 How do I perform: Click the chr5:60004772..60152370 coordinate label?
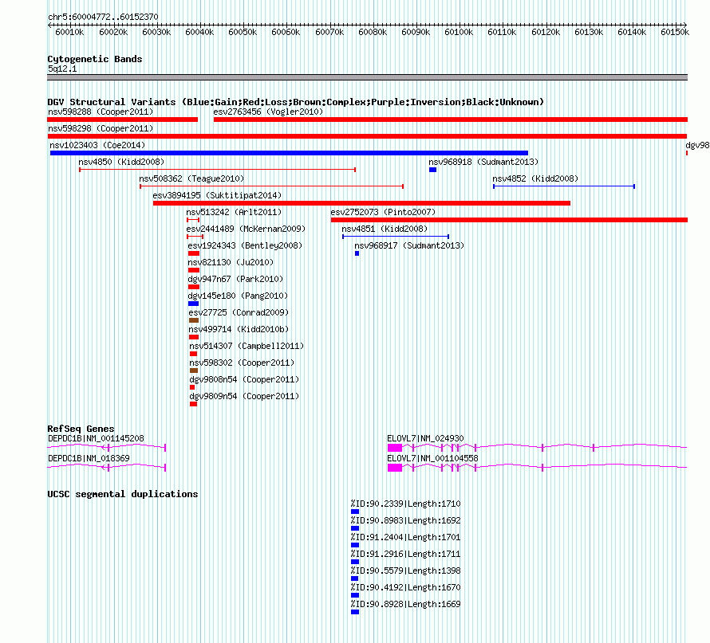coord(103,18)
